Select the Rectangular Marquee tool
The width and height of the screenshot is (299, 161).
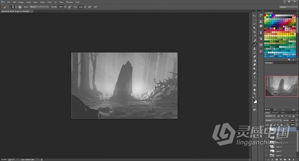pos(254,20)
